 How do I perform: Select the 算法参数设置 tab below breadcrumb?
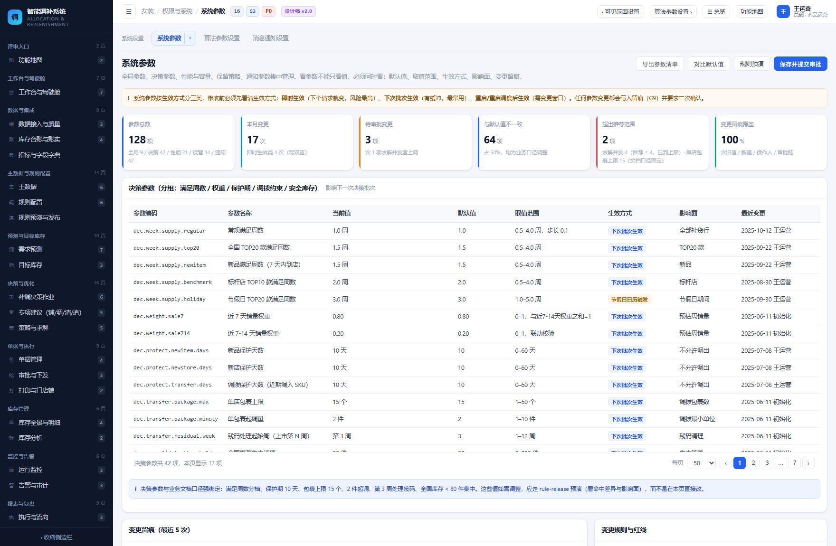click(x=222, y=38)
